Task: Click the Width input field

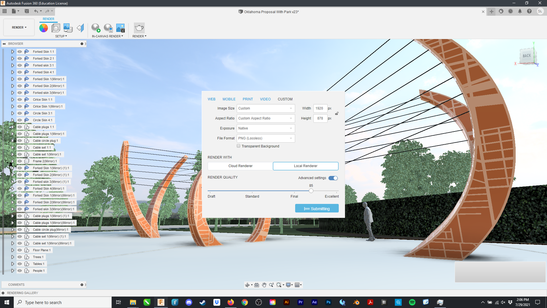Action: (320, 108)
